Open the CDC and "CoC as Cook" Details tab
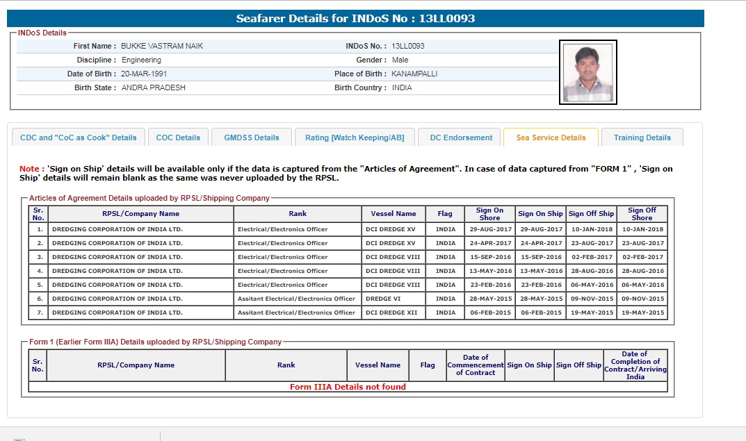Image resolution: width=746 pixels, height=441 pixels. pos(79,138)
